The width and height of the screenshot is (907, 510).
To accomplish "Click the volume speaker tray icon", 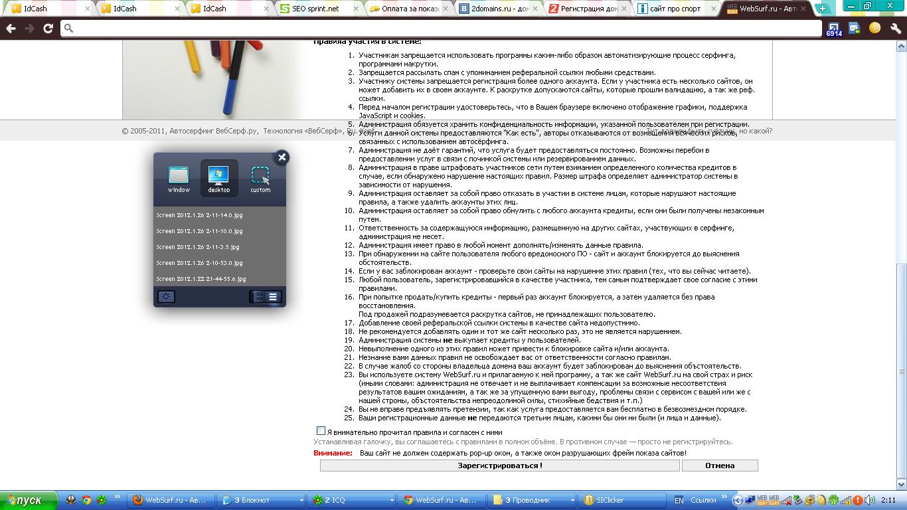I will 870,500.
